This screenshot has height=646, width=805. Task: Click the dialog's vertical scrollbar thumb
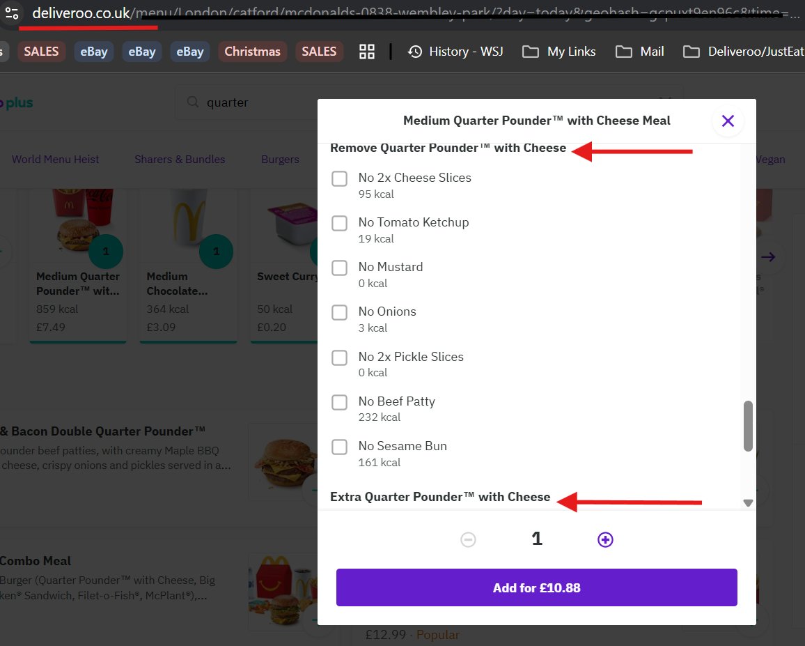point(748,426)
